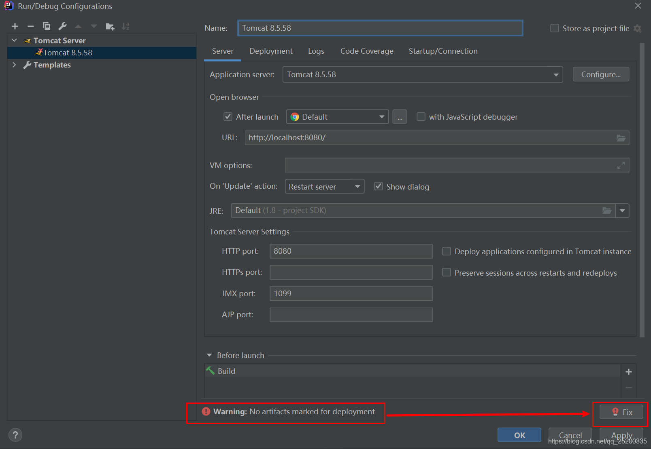Viewport: 651px width, 449px height.
Task: Copy the selected configuration
Action: [47, 26]
